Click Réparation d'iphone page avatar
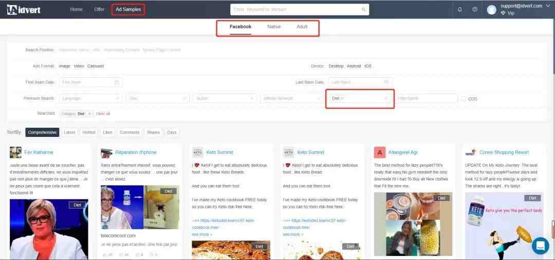This screenshot has width=555, height=260. [x=106, y=152]
